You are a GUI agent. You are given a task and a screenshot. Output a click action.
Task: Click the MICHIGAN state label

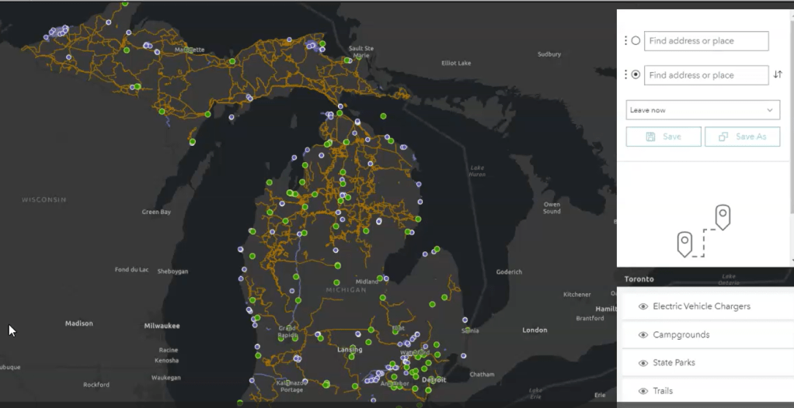click(x=346, y=290)
